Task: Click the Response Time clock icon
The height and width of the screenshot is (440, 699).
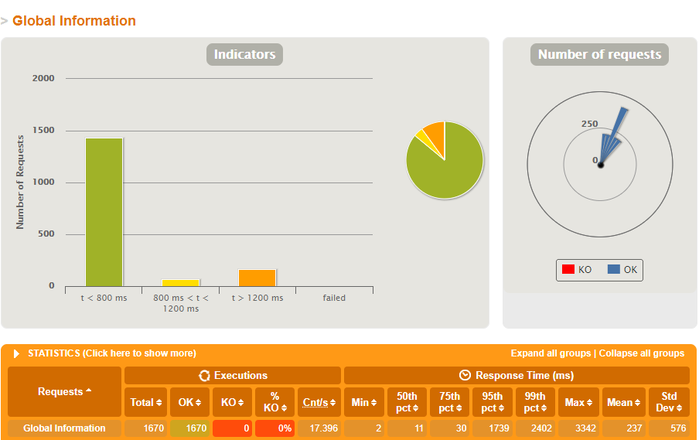Action: click(x=465, y=376)
